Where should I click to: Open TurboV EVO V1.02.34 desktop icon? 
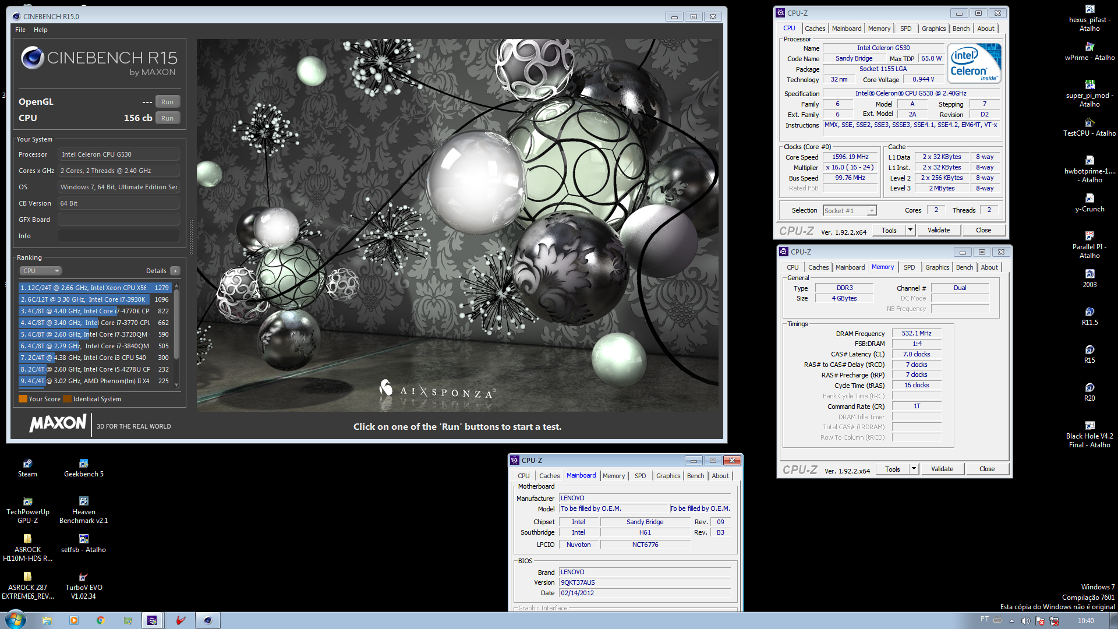tap(84, 586)
